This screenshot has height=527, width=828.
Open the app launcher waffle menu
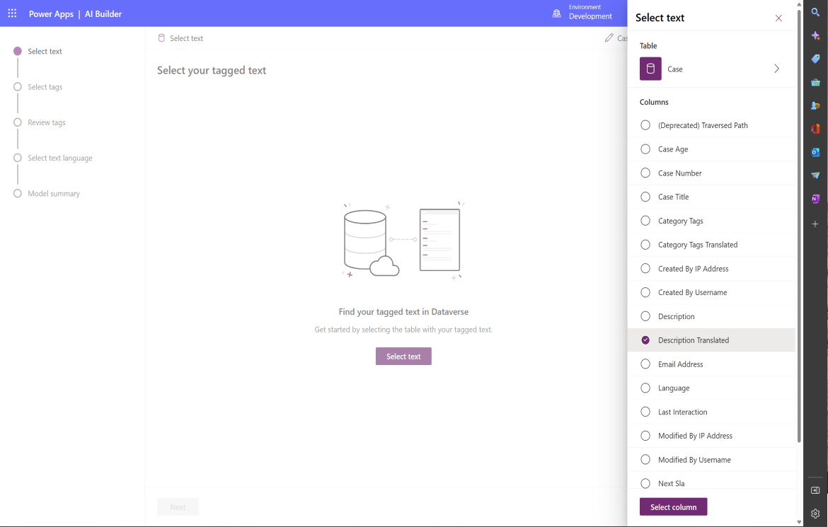(12, 13)
